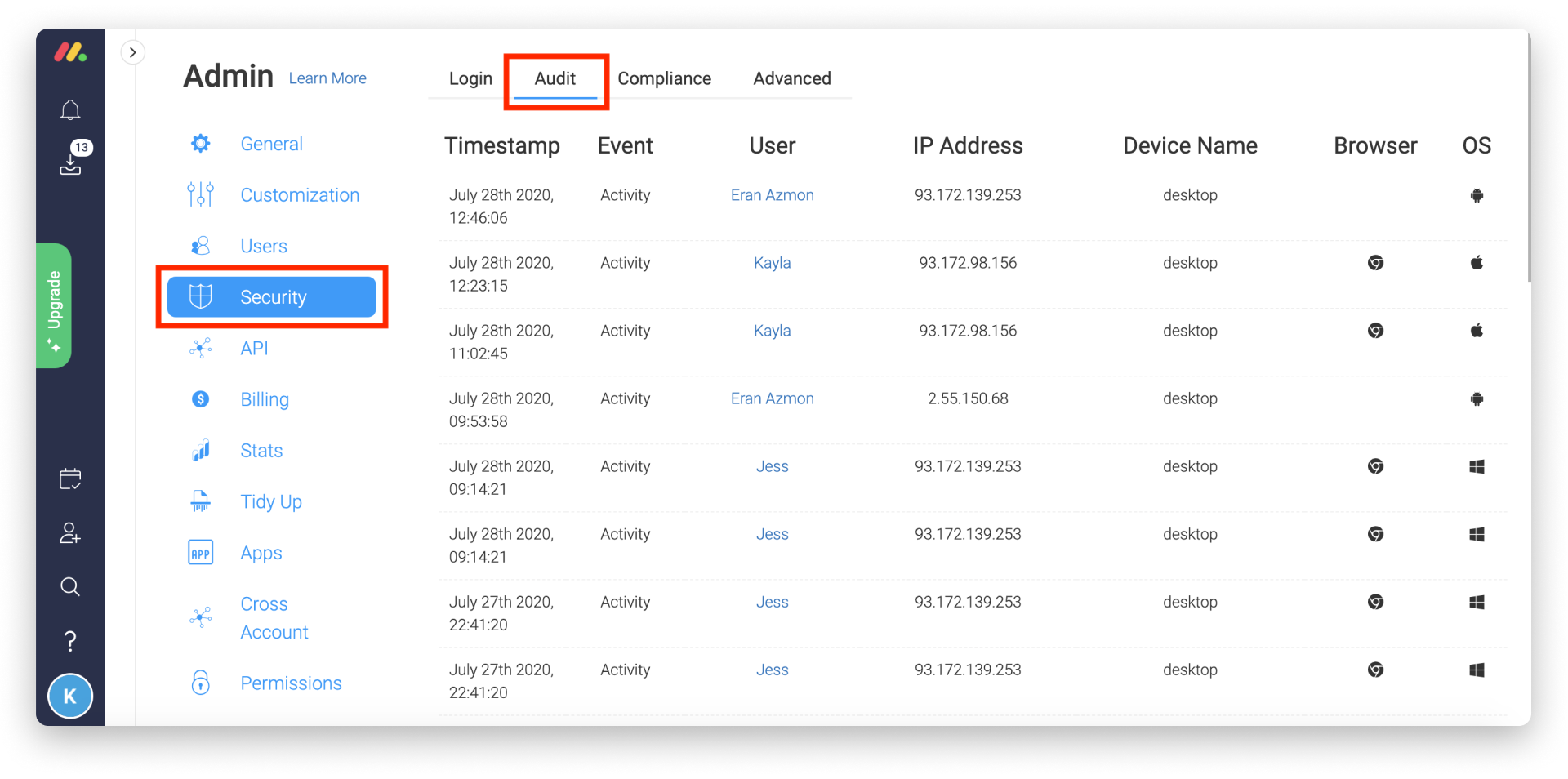Click the API nodes icon

(x=200, y=348)
